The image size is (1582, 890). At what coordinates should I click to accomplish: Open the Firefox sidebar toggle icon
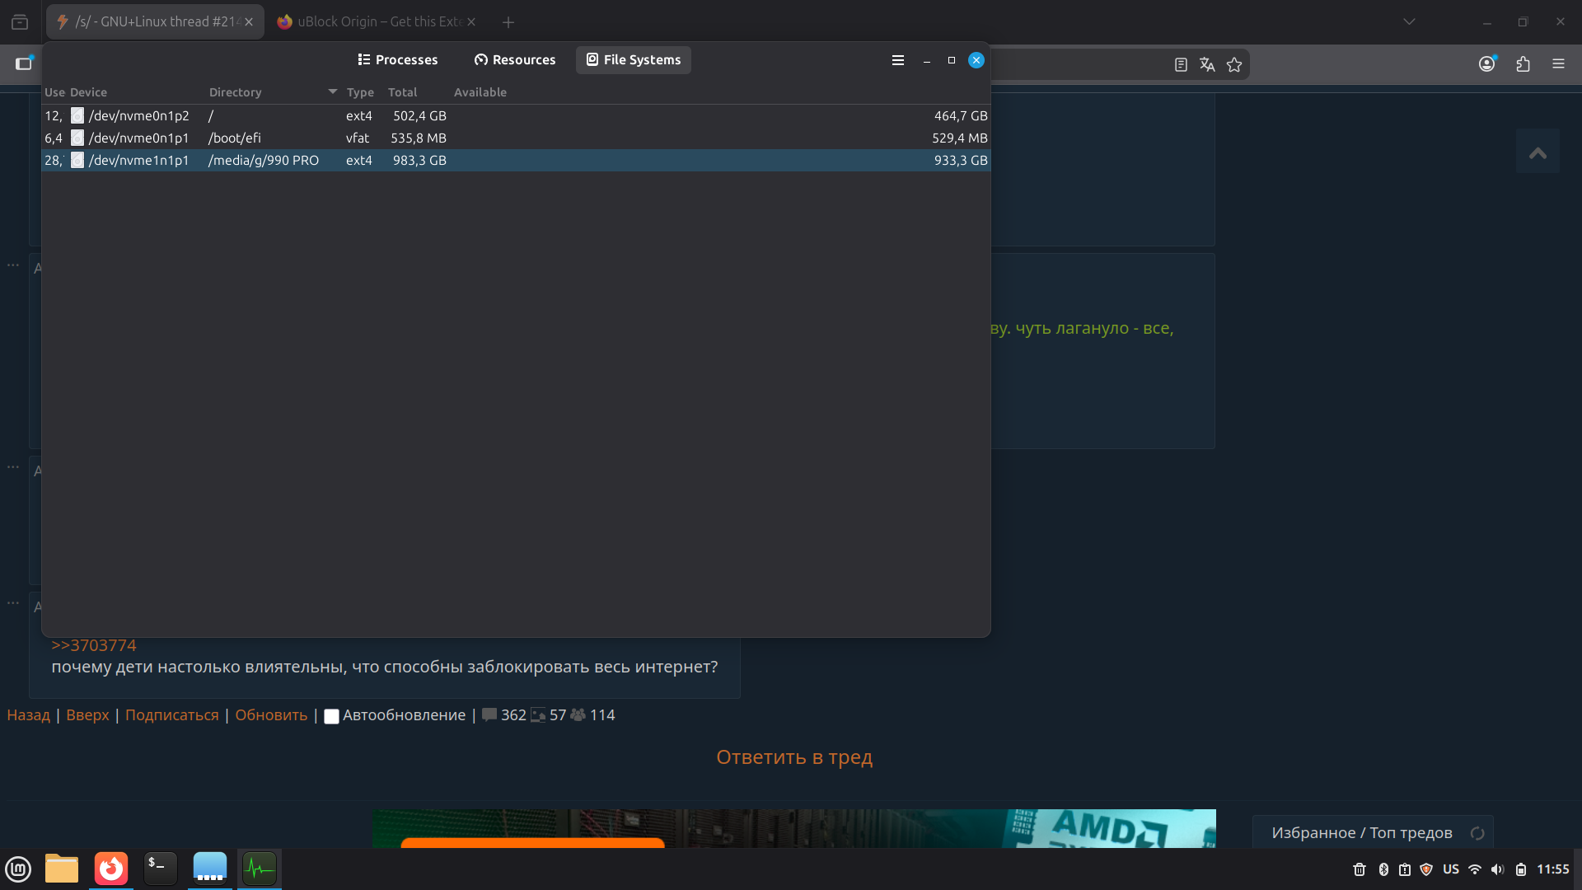pos(24,63)
